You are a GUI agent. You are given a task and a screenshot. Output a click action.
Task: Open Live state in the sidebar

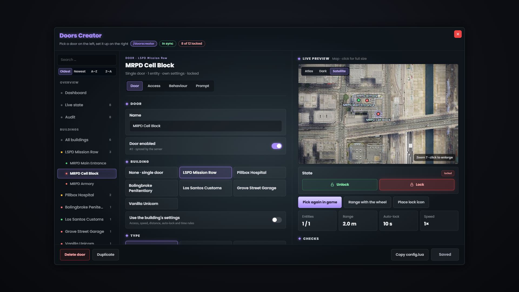pyautogui.click(x=87, y=105)
